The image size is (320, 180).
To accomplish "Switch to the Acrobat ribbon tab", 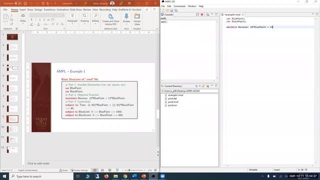I will (x=136, y=9).
